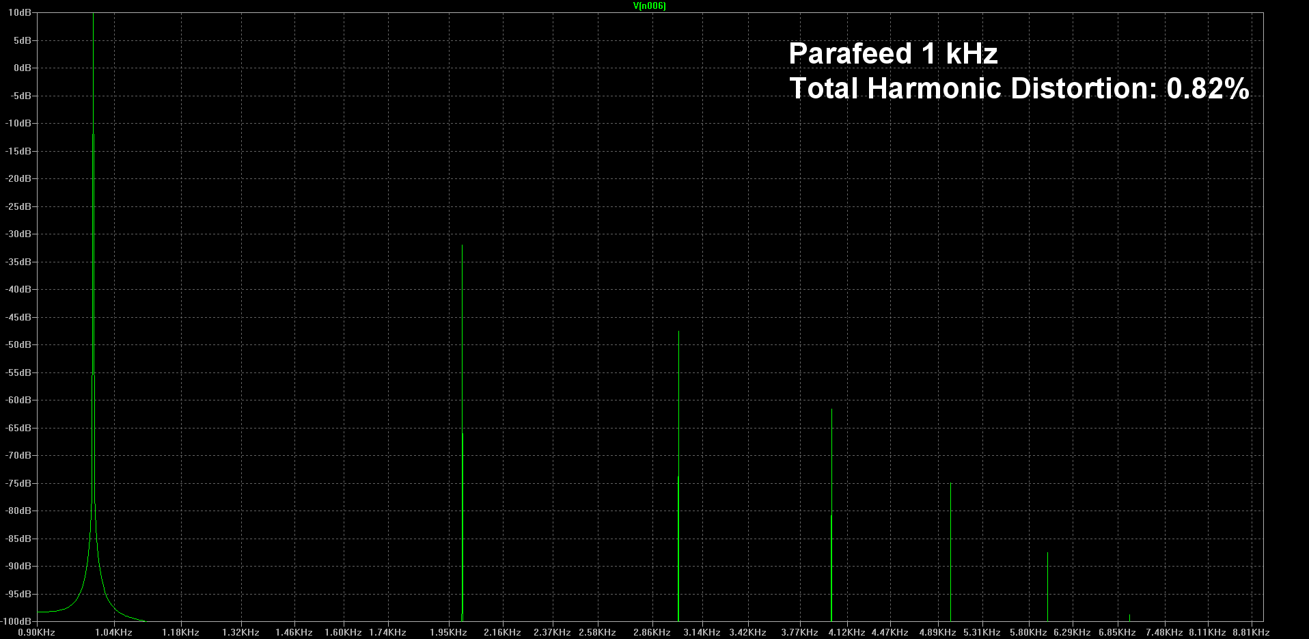This screenshot has width=1309, height=639.
Task: Click the 0dB vertical axis label
Action: (23, 68)
